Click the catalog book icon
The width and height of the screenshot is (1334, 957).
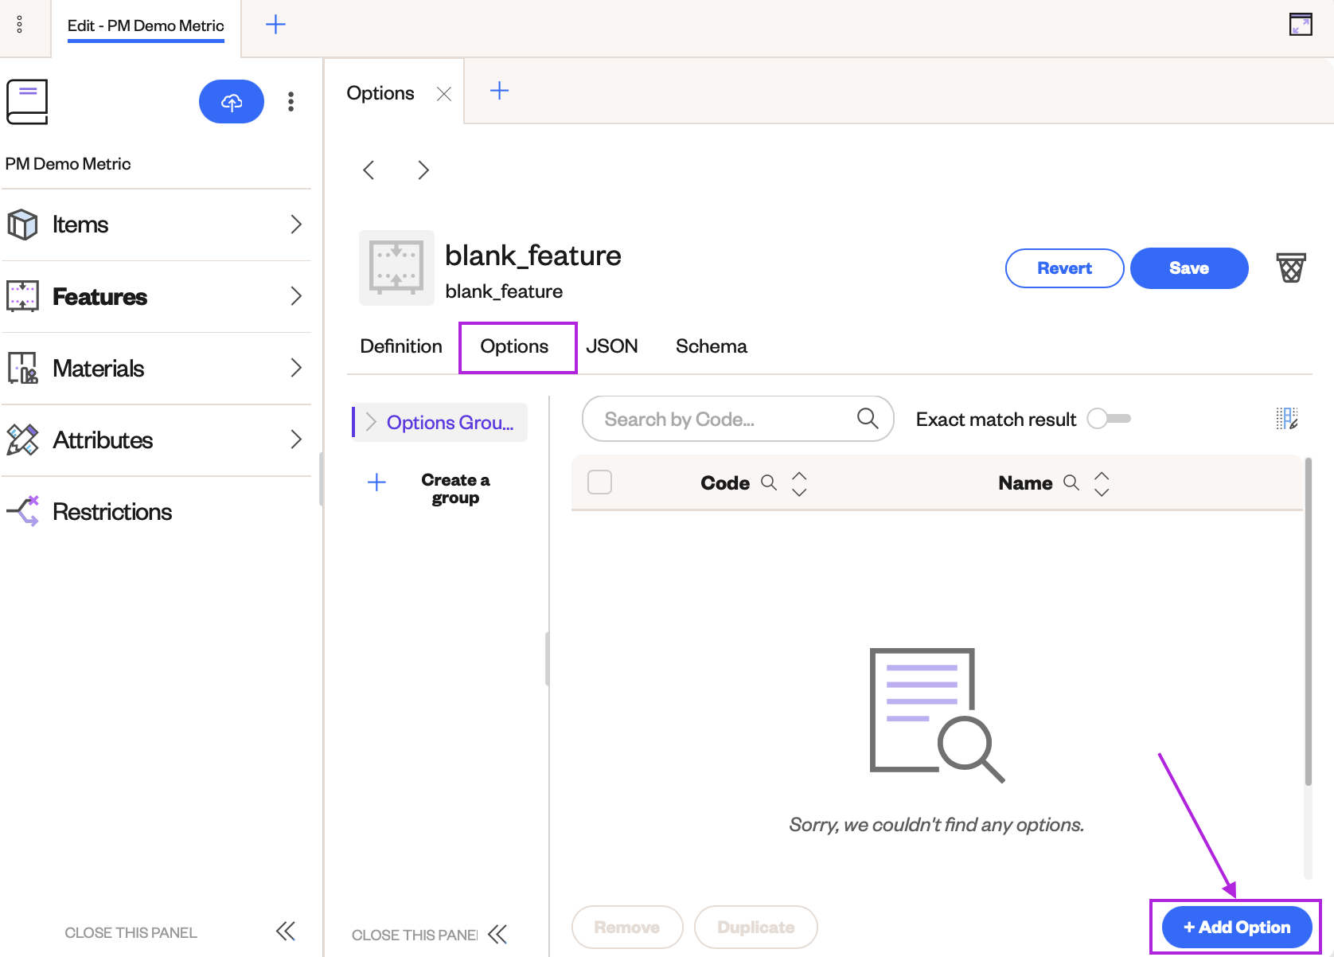tap(27, 102)
